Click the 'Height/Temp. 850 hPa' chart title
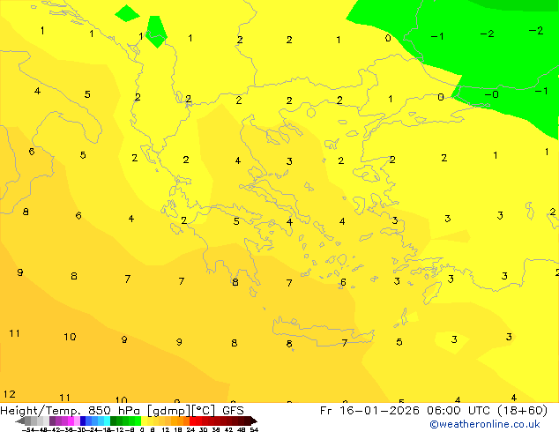Image resolution: width=559 pixels, height=432 pixels. [70, 411]
